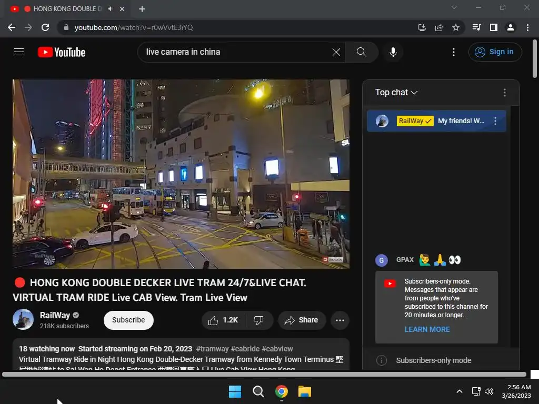This screenshot has width=539, height=404.
Task: Click the #cabride hashtag
Action: click(245, 349)
